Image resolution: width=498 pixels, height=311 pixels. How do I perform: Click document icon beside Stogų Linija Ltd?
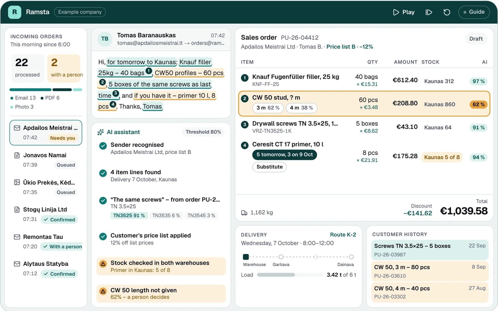(x=17, y=210)
